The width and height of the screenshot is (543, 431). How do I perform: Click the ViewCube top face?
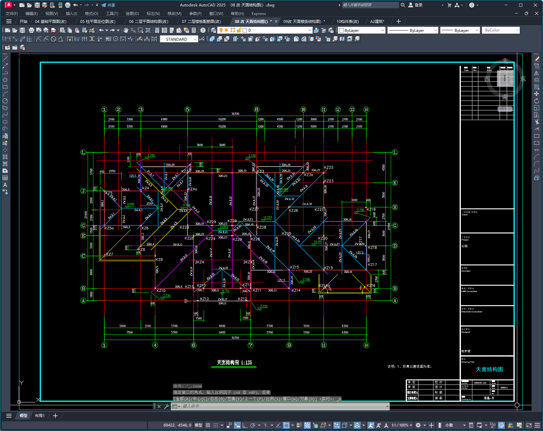505,78
